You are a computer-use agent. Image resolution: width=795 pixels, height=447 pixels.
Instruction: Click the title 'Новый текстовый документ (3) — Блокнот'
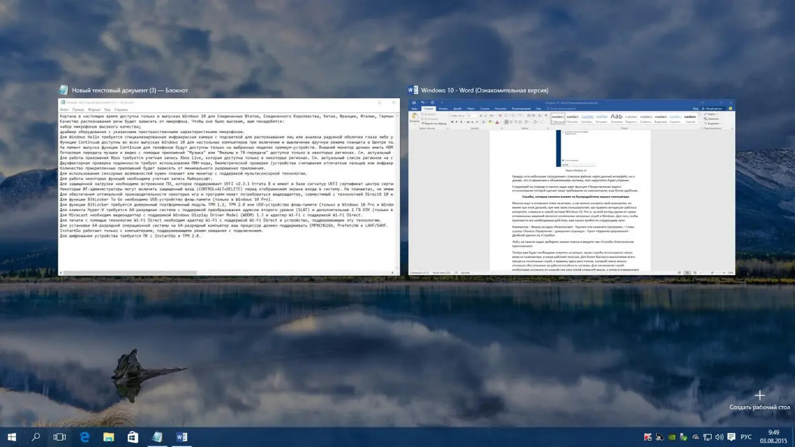point(130,90)
